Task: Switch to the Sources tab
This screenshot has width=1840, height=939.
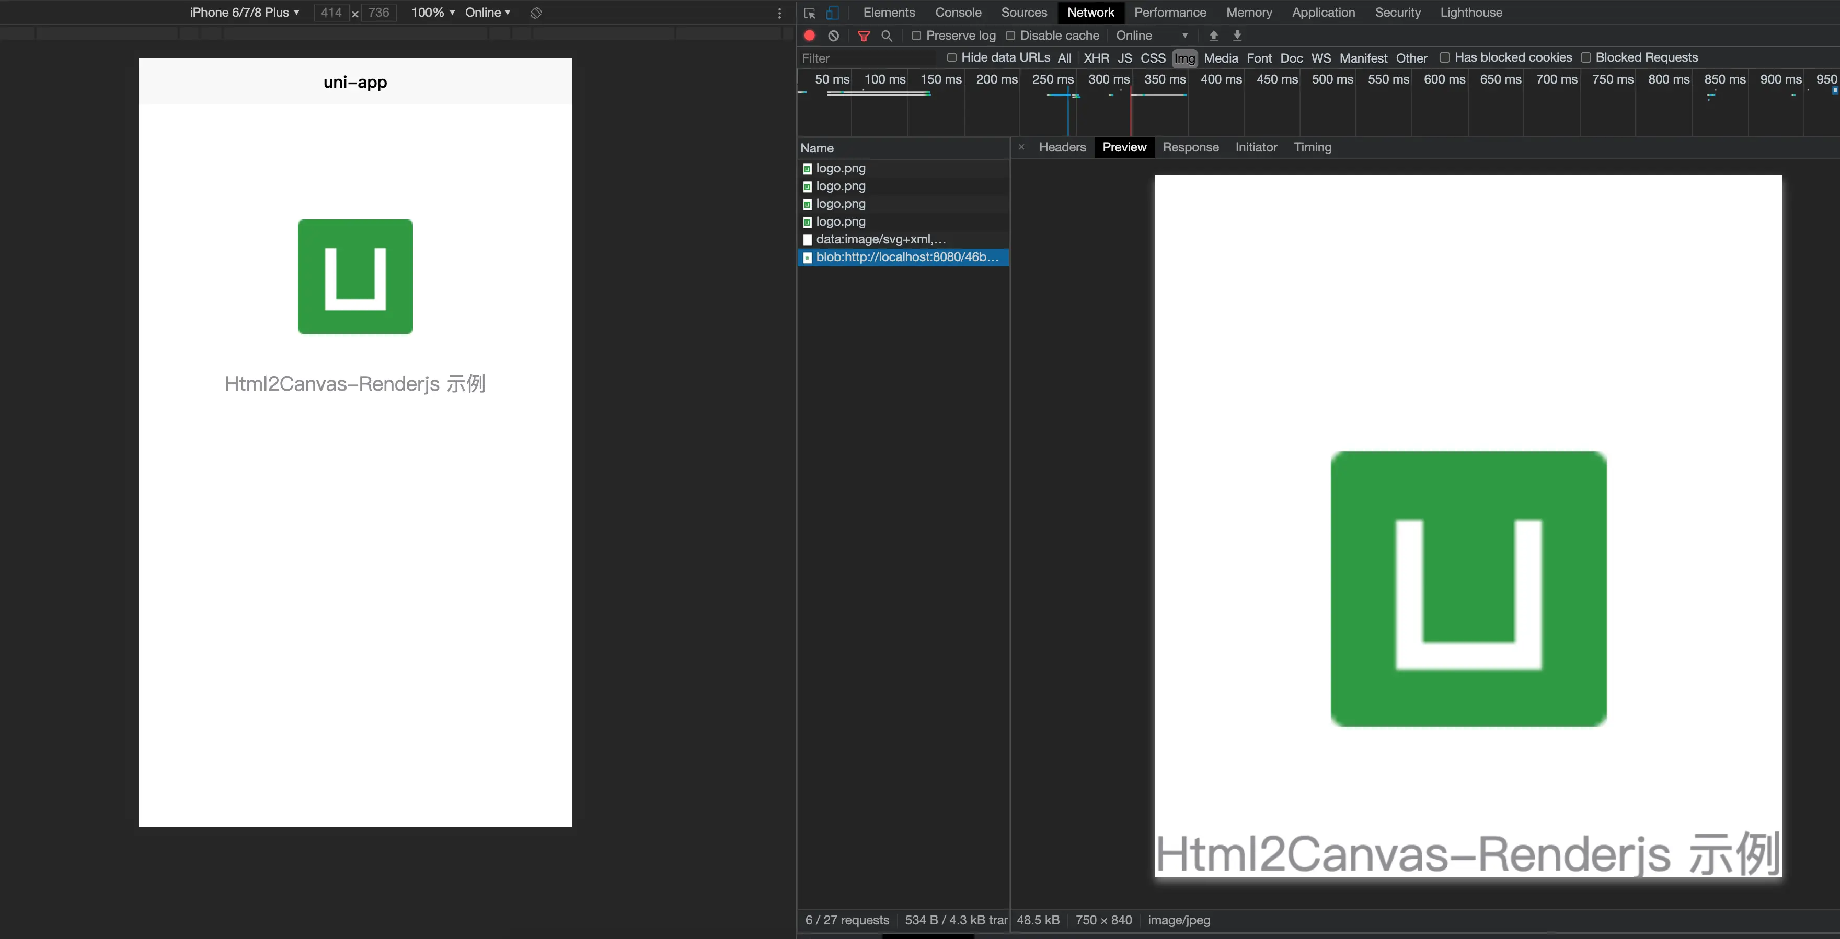Action: [x=1023, y=13]
